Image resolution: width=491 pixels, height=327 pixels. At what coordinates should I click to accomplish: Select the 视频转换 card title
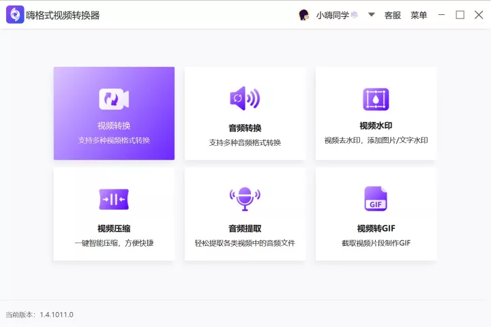point(114,125)
